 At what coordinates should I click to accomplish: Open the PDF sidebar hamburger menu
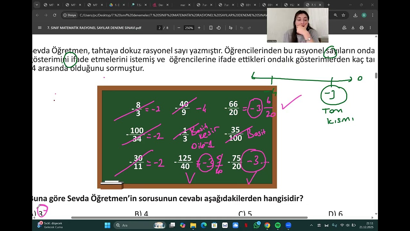tap(40, 28)
